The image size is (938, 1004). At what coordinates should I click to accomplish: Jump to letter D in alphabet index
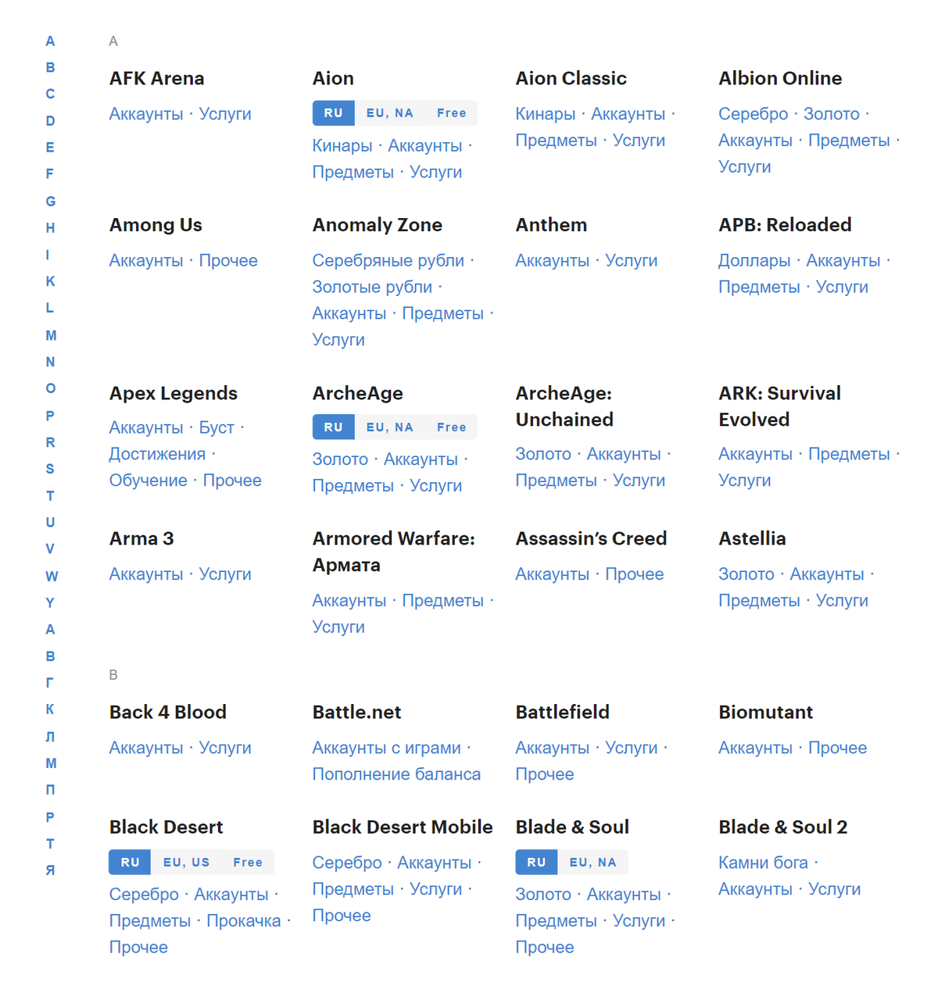pos(50,121)
